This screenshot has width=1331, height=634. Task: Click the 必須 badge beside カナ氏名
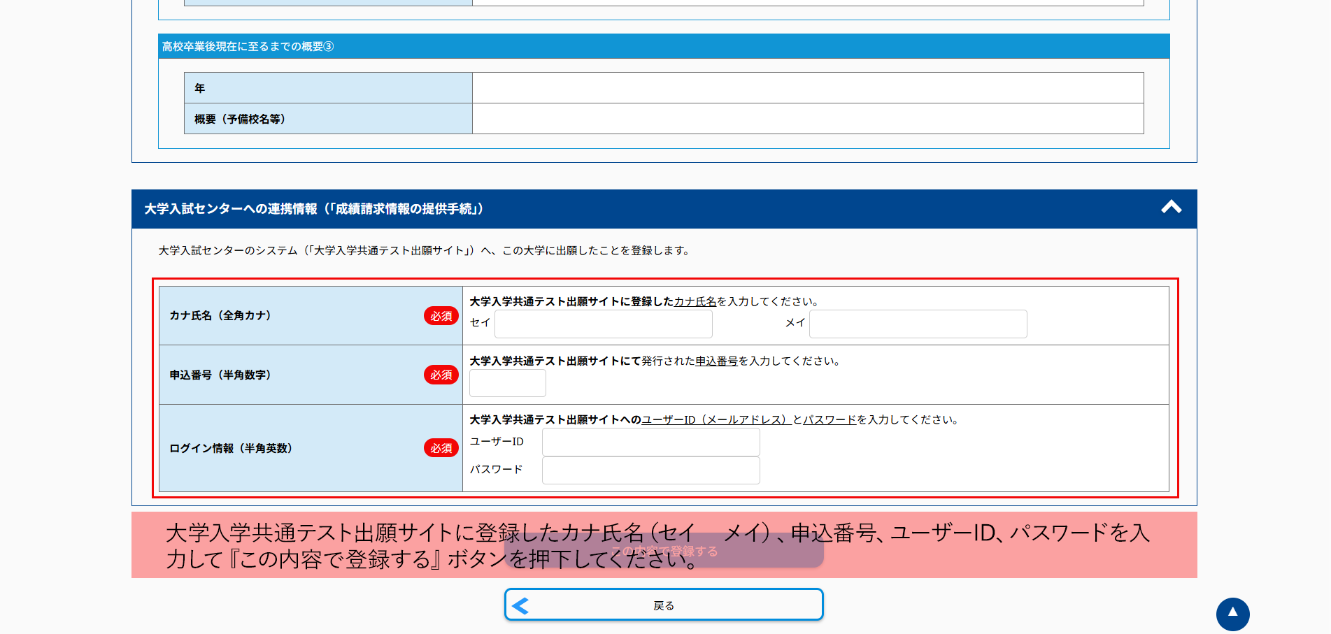pyautogui.click(x=441, y=316)
